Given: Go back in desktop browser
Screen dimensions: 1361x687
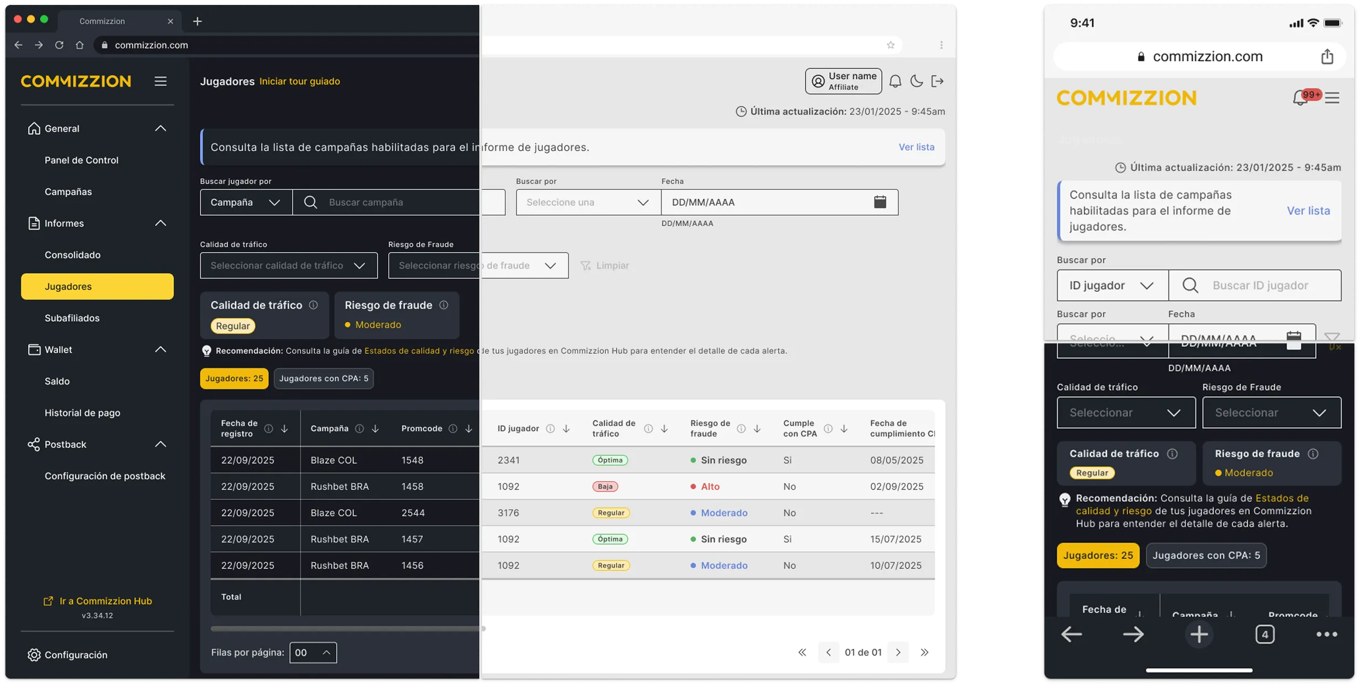Looking at the screenshot, I should pos(18,45).
